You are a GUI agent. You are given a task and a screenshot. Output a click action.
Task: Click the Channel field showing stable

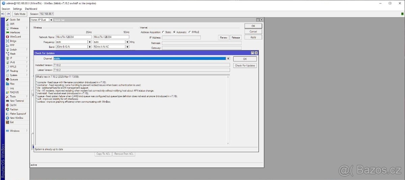pyautogui.click(x=139, y=58)
